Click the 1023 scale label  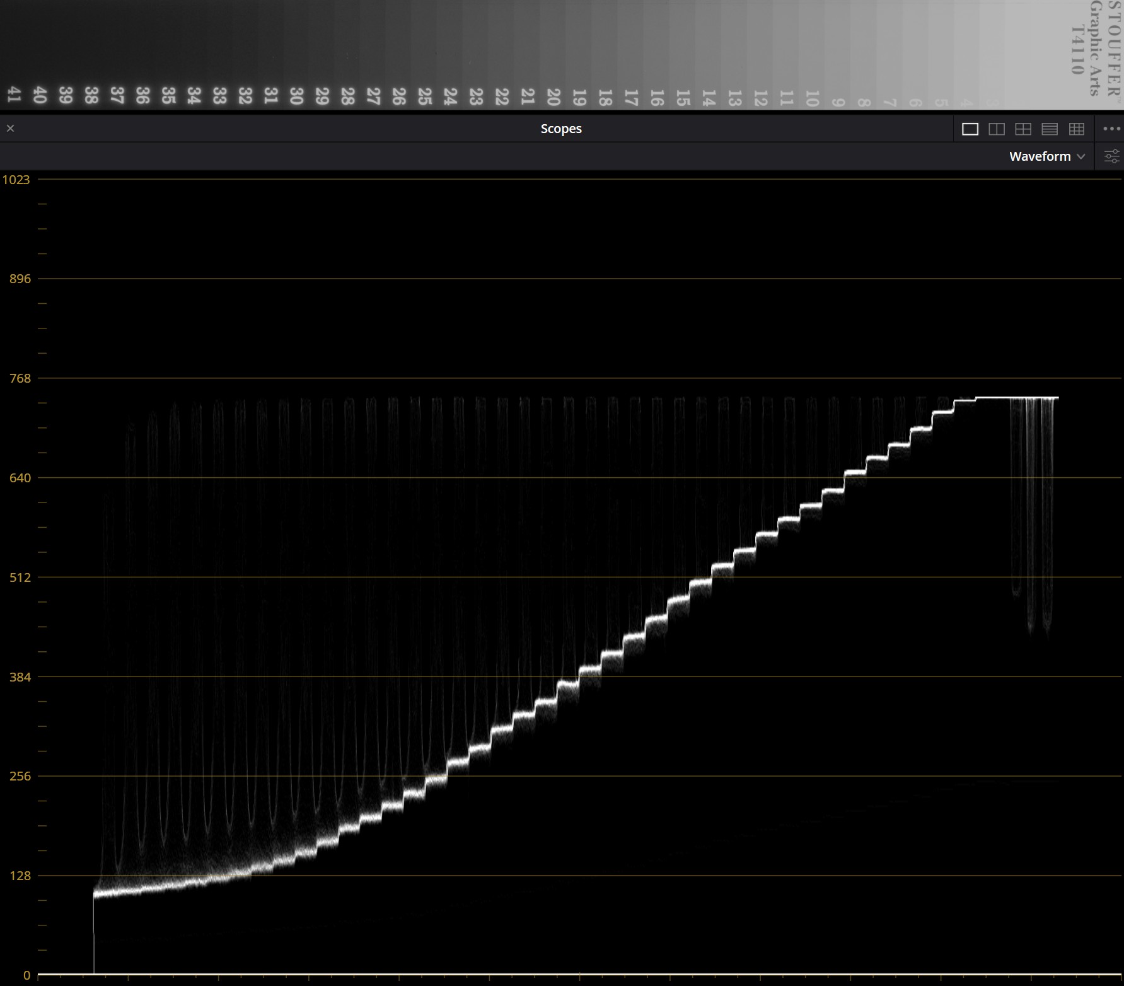point(16,180)
